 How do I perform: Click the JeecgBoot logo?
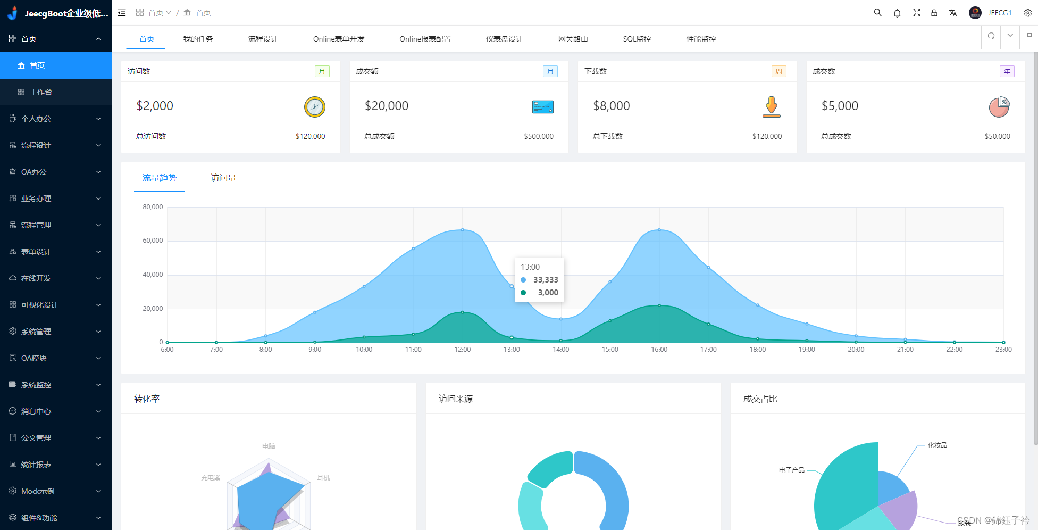click(x=13, y=13)
